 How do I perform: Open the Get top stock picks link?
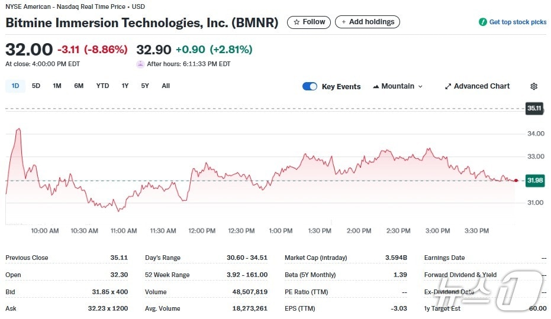pyautogui.click(x=517, y=22)
